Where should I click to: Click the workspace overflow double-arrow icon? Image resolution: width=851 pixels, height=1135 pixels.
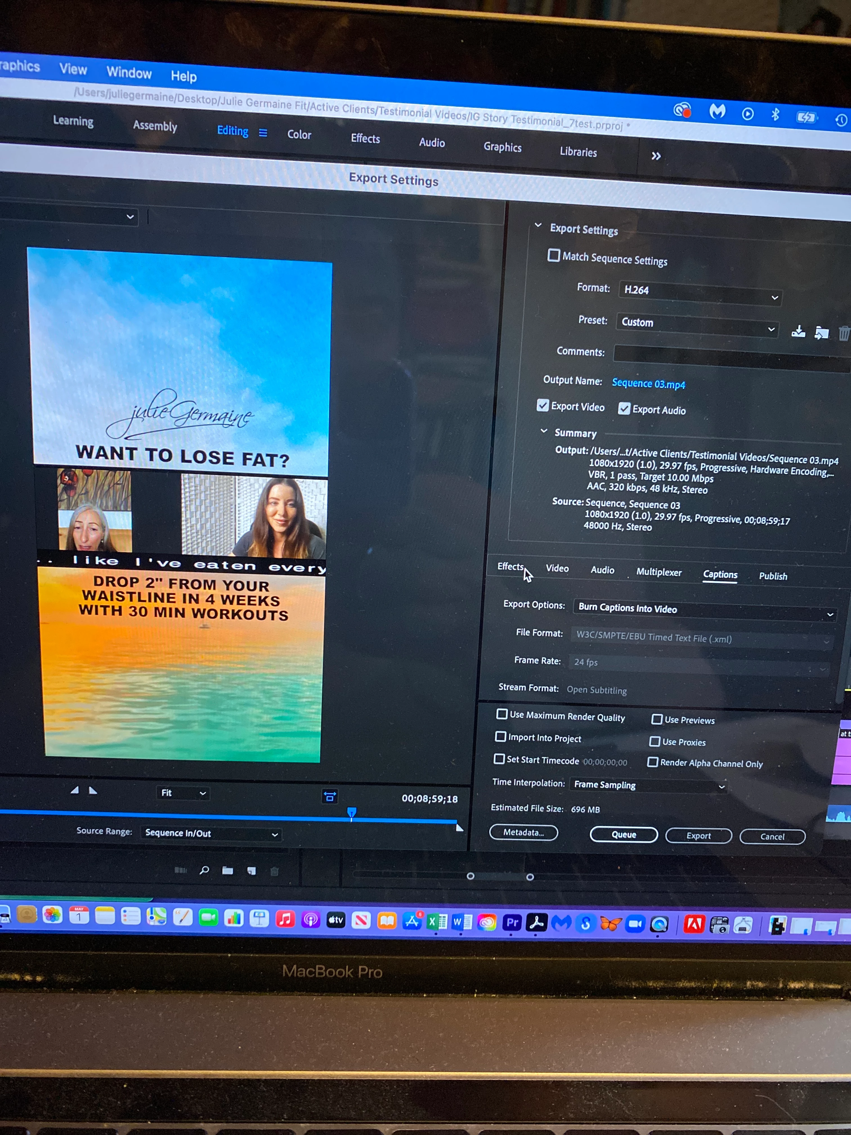click(656, 156)
